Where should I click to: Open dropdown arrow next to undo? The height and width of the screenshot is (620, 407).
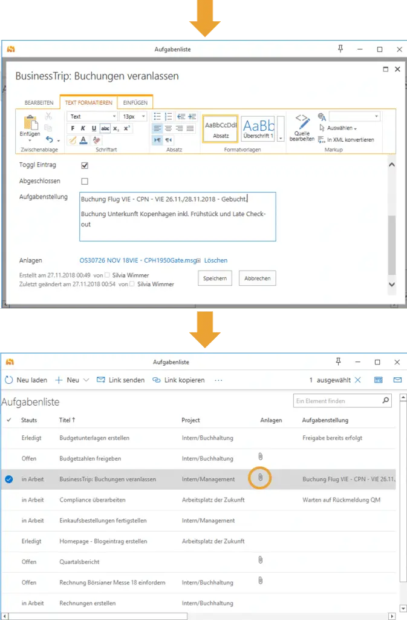pos(59,140)
